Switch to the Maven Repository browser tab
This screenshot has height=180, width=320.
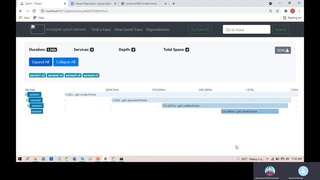coord(93,3)
